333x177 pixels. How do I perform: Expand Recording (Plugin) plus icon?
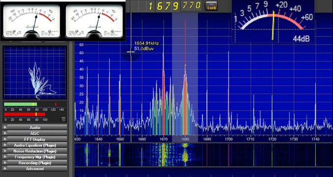[4, 163]
